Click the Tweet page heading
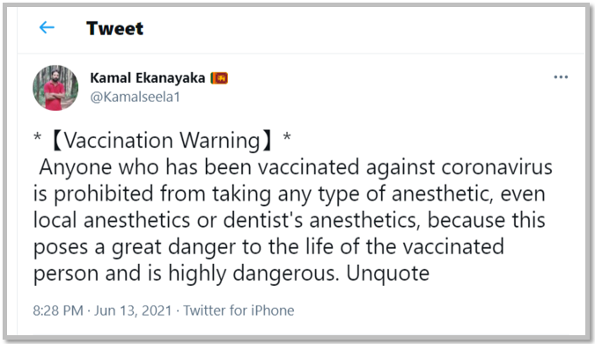Image resolution: width=595 pixels, height=344 pixels. (x=114, y=28)
